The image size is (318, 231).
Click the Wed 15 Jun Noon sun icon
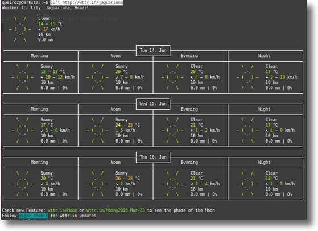(x=97, y=131)
